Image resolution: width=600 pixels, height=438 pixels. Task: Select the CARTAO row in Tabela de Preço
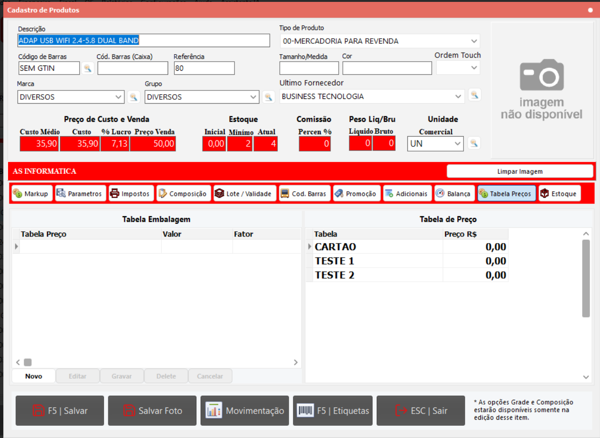click(x=407, y=247)
